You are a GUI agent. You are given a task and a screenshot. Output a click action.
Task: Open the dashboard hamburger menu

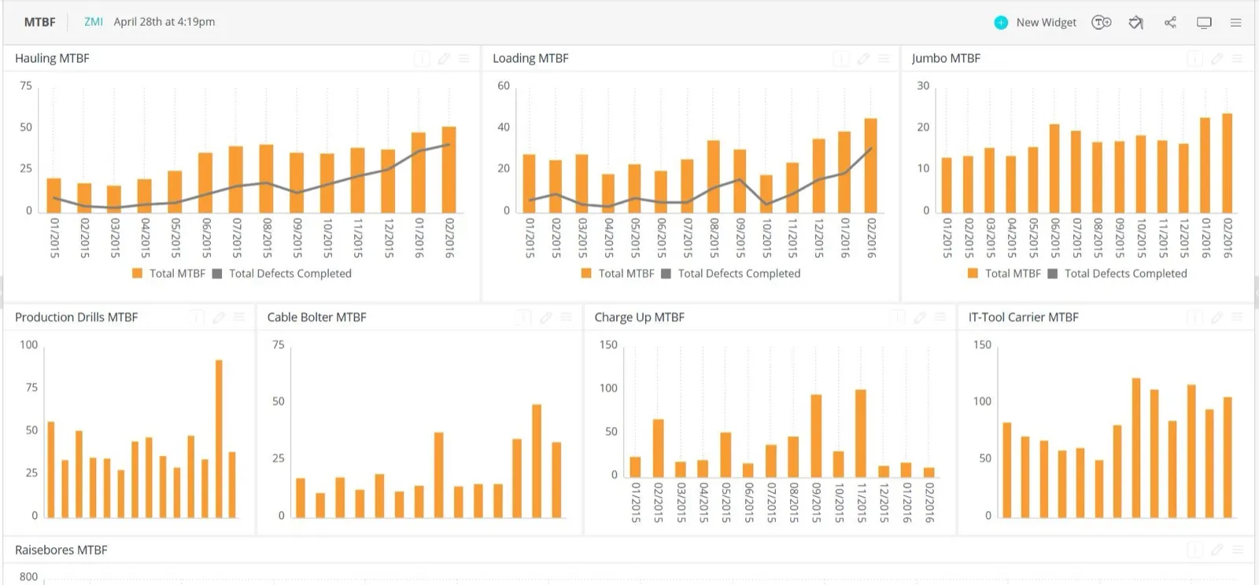tap(1236, 23)
